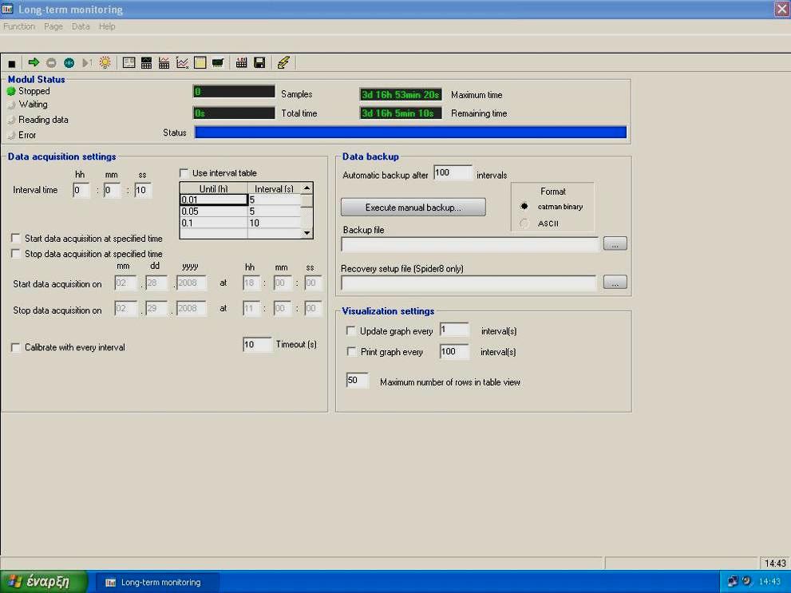Click the black square stop icon
The height and width of the screenshot is (593, 791).
[12, 64]
